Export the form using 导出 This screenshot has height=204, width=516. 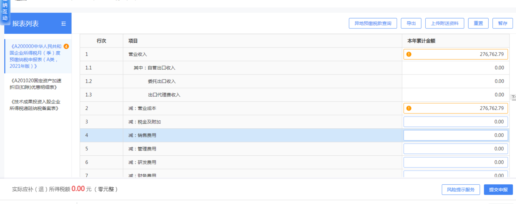coord(411,23)
